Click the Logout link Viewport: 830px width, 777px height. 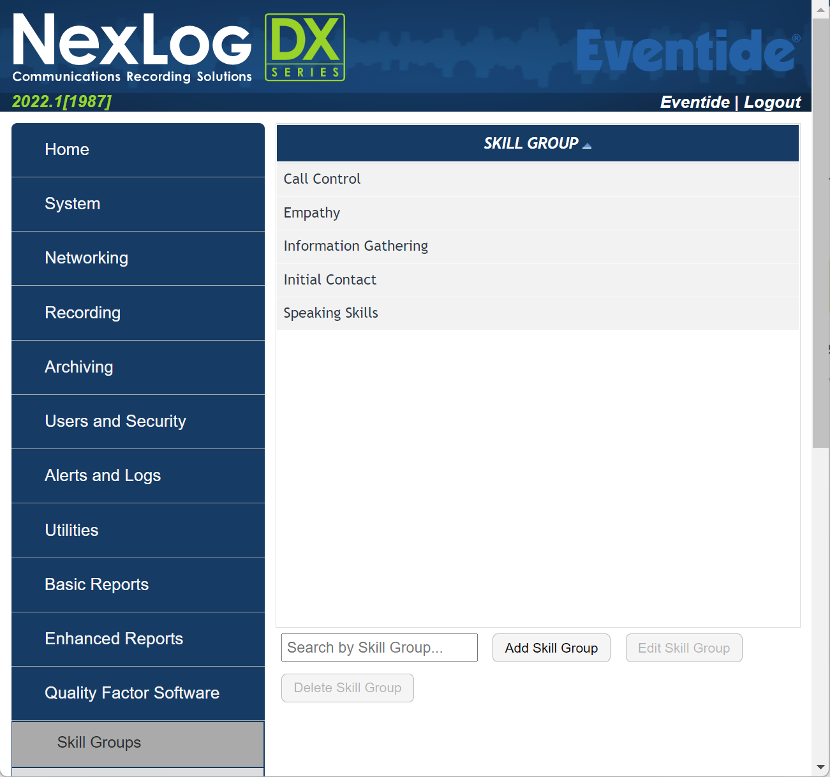772,102
